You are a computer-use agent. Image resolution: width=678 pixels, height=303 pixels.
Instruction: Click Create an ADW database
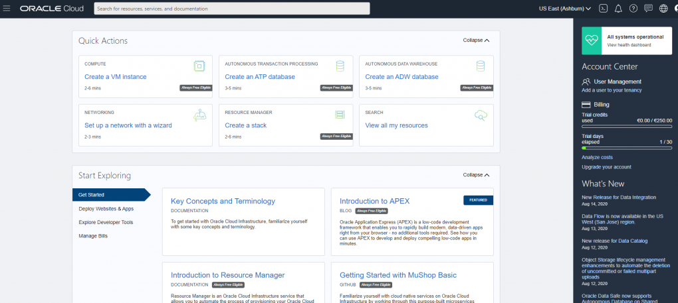click(x=401, y=77)
